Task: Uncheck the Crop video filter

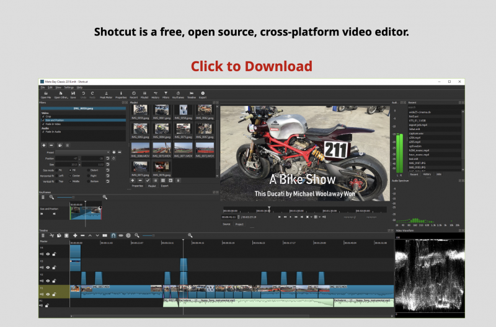Action: (43, 116)
